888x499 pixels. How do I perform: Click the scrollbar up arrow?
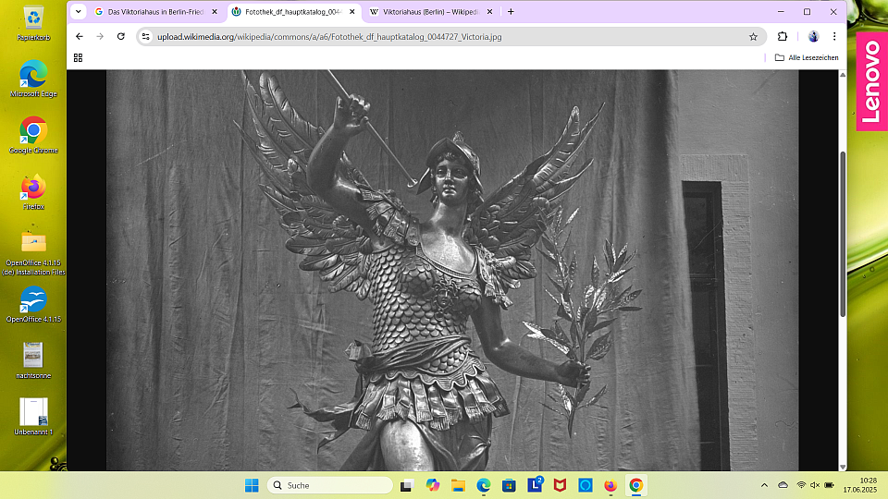click(x=843, y=75)
